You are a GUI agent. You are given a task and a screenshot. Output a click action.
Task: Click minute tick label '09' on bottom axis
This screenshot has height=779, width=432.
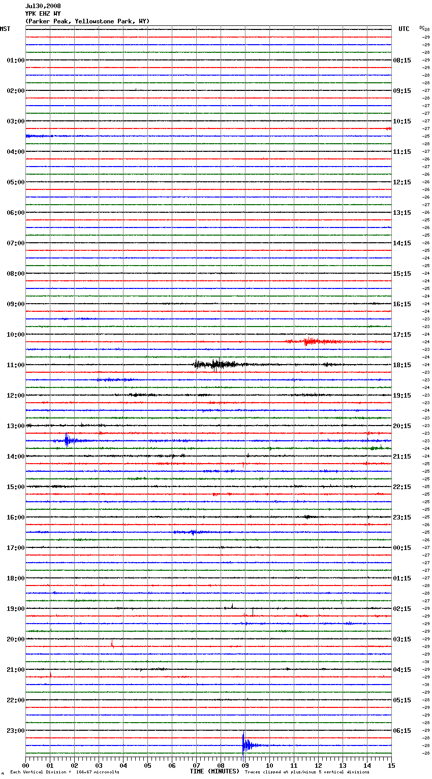[x=245, y=765]
